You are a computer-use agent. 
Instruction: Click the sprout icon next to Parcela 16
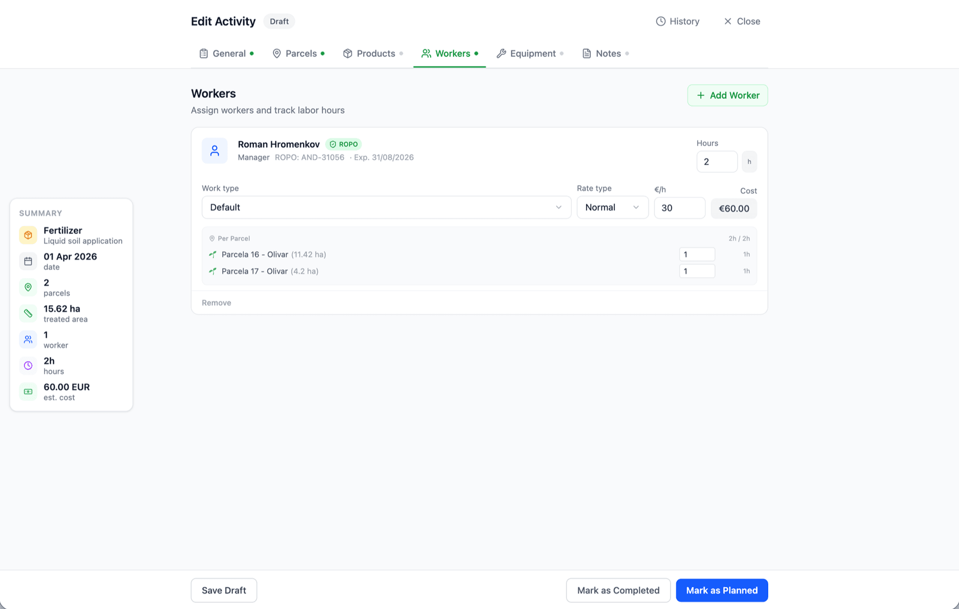[213, 255]
